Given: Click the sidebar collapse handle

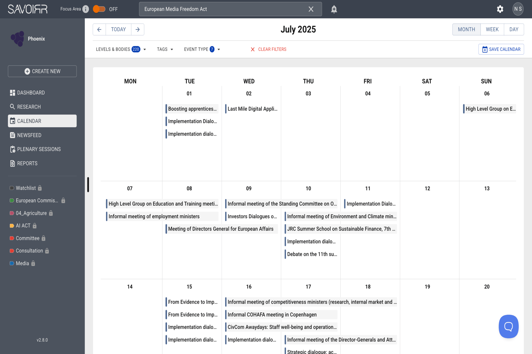Looking at the screenshot, I should coord(88,185).
